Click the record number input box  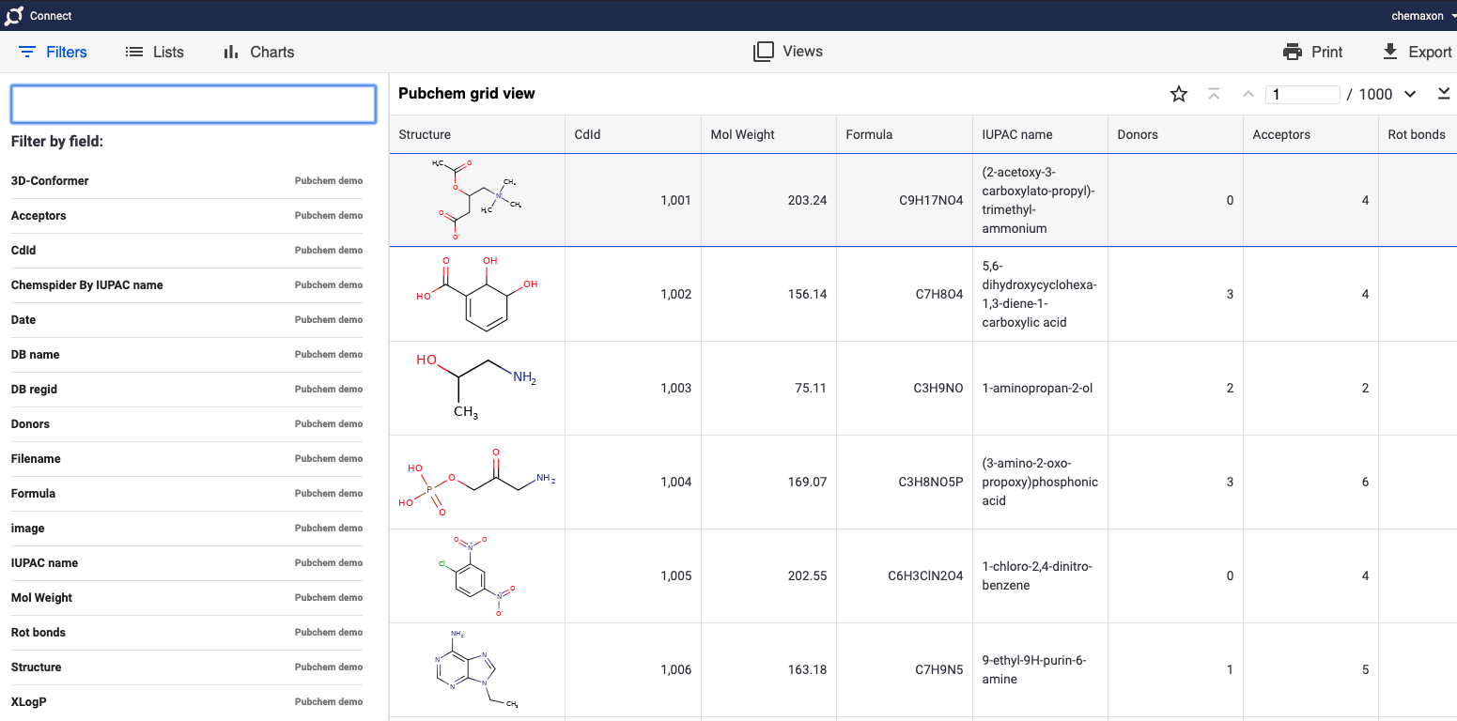point(1303,94)
